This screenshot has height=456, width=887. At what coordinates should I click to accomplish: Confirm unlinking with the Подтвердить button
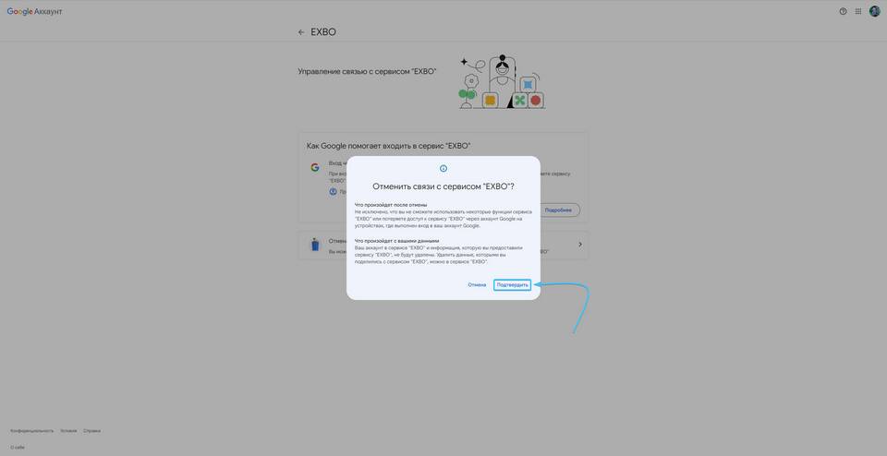(x=512, y=285)
